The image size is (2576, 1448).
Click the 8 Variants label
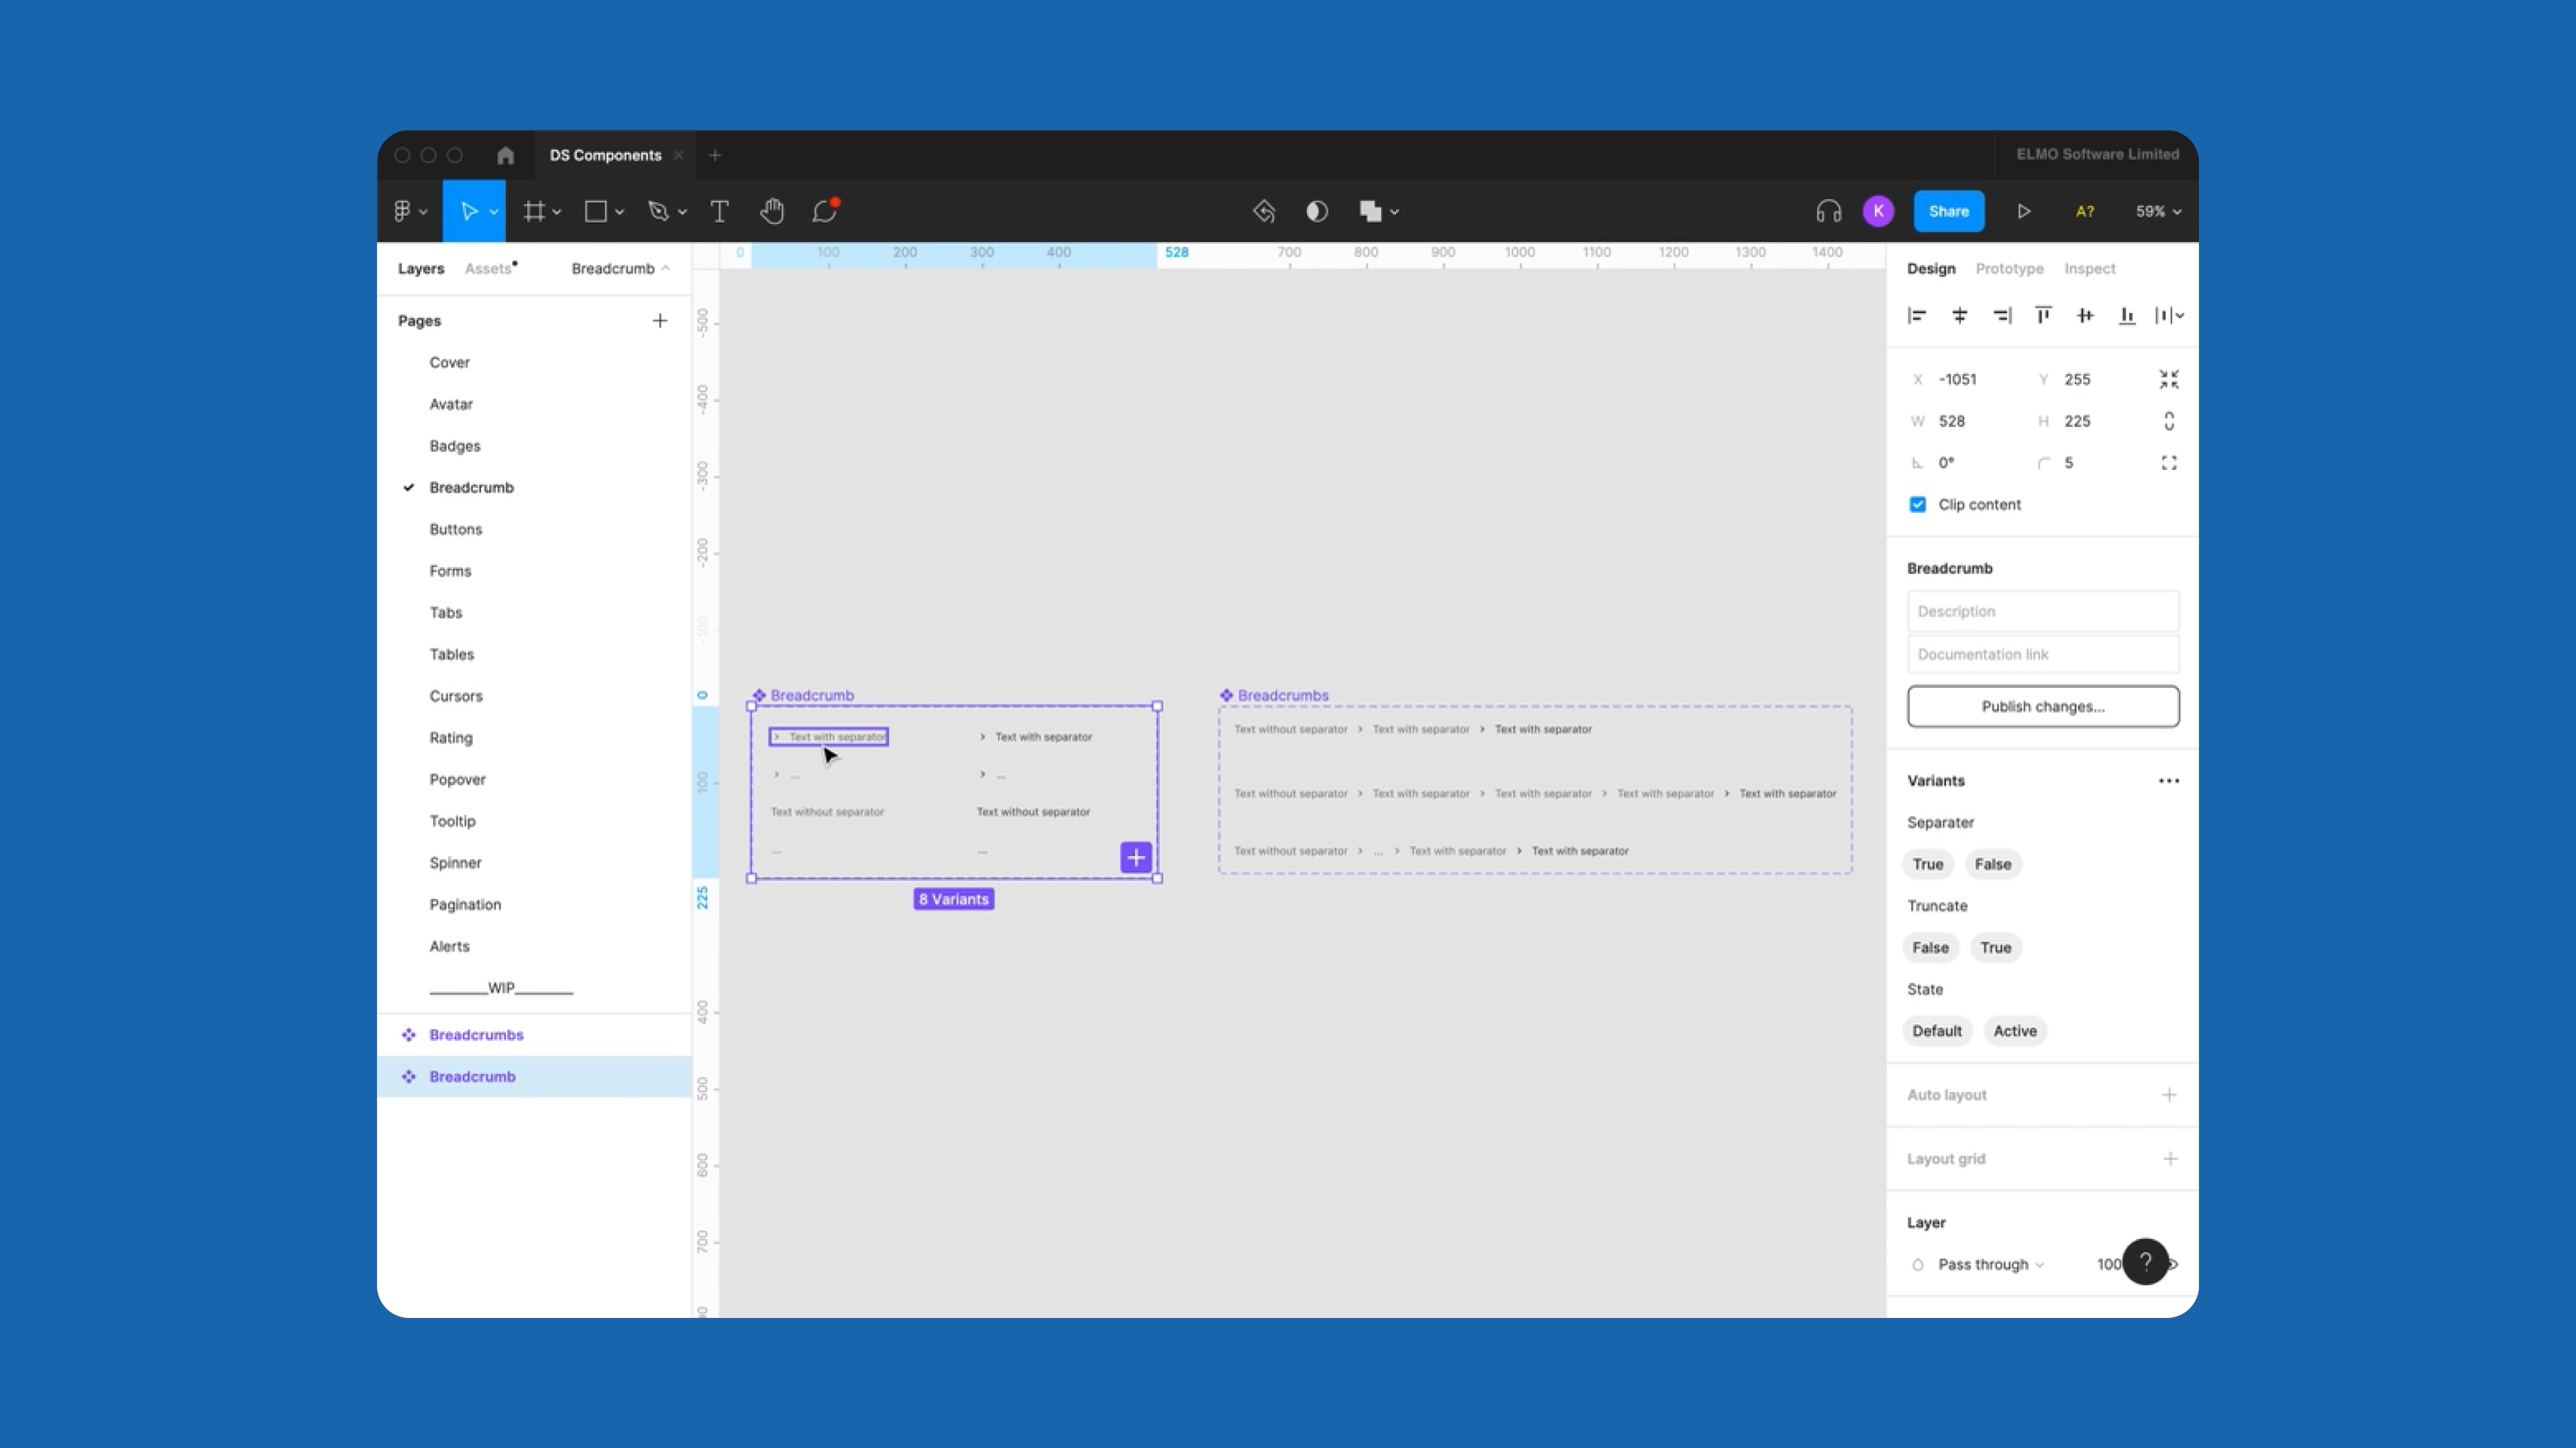point(954,900)
